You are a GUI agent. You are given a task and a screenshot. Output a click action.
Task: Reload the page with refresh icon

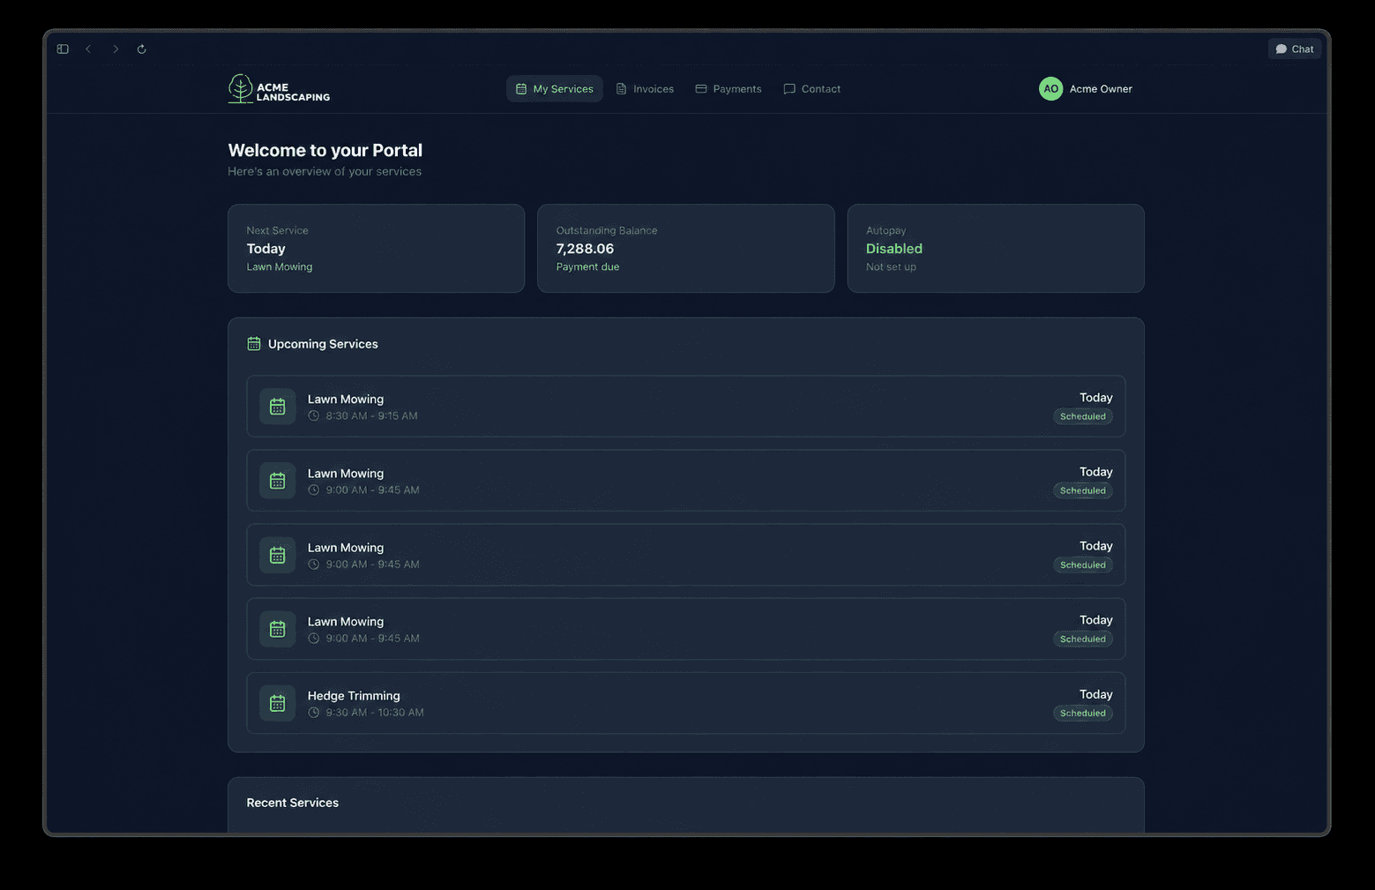(x=141, y=49)
